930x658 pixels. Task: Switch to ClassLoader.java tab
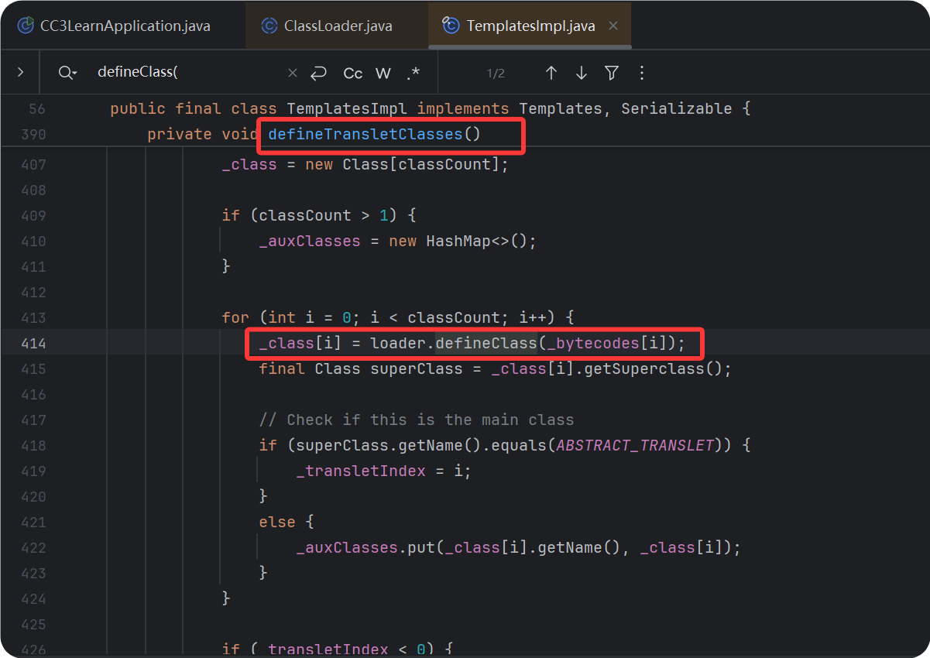[338, 26]
